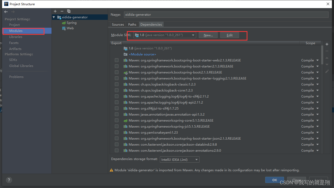This screenshot has width=334, height=188.
Task: Click the Edit SDK button
Action: (230, 35)
